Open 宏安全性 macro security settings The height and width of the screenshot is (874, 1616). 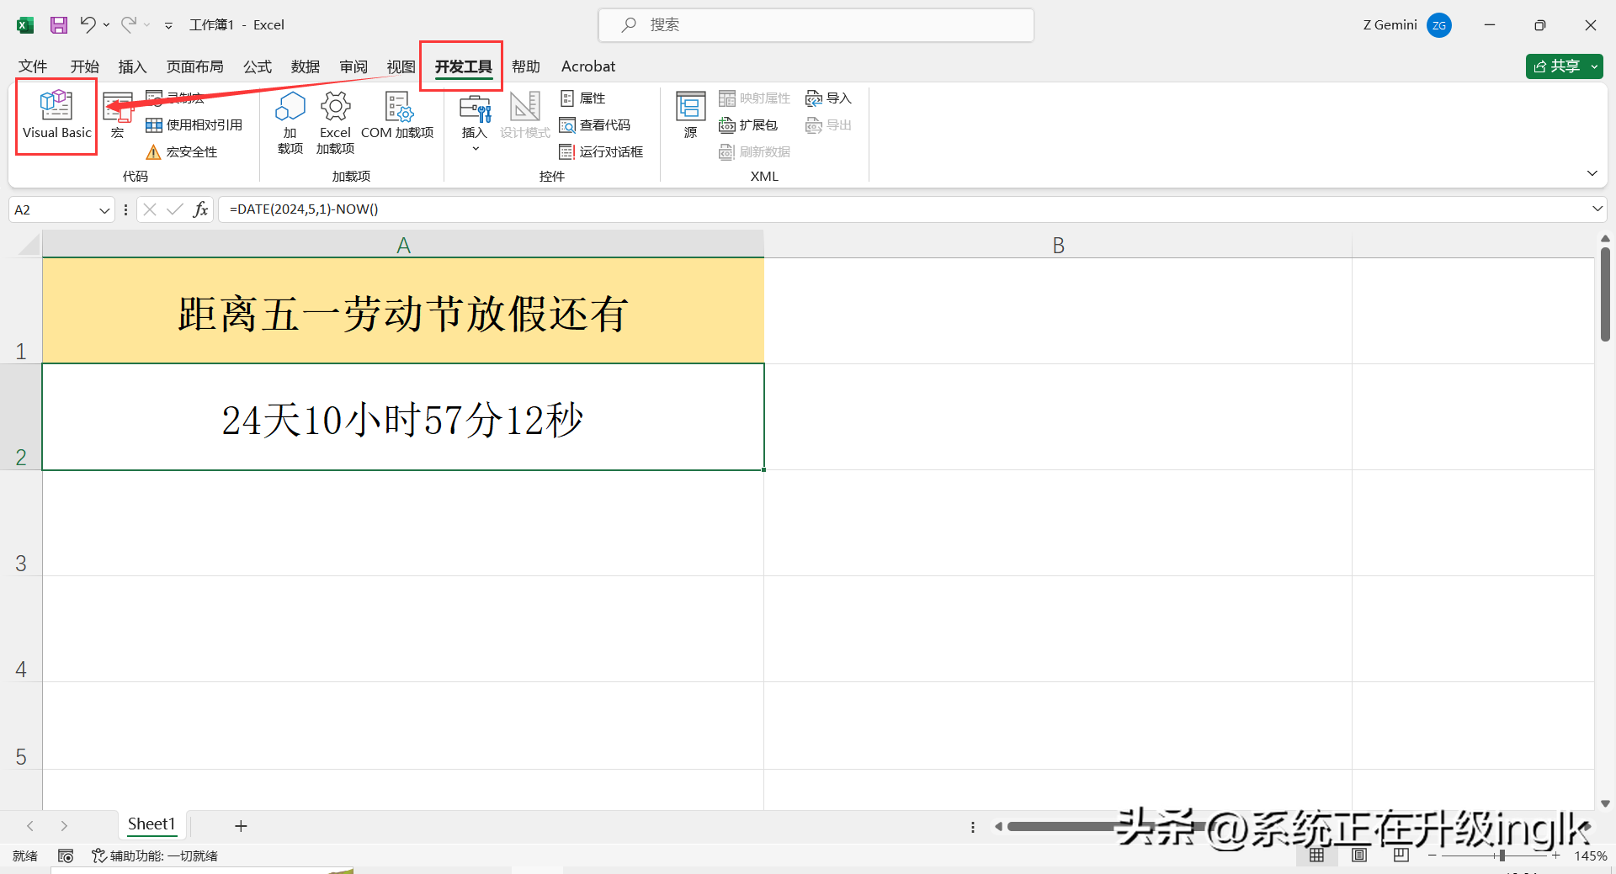tap(182, 152)
